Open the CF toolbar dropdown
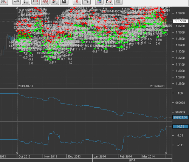Image resolution: width=189 pixels, height=162 pixels. (x=55, y=2)
